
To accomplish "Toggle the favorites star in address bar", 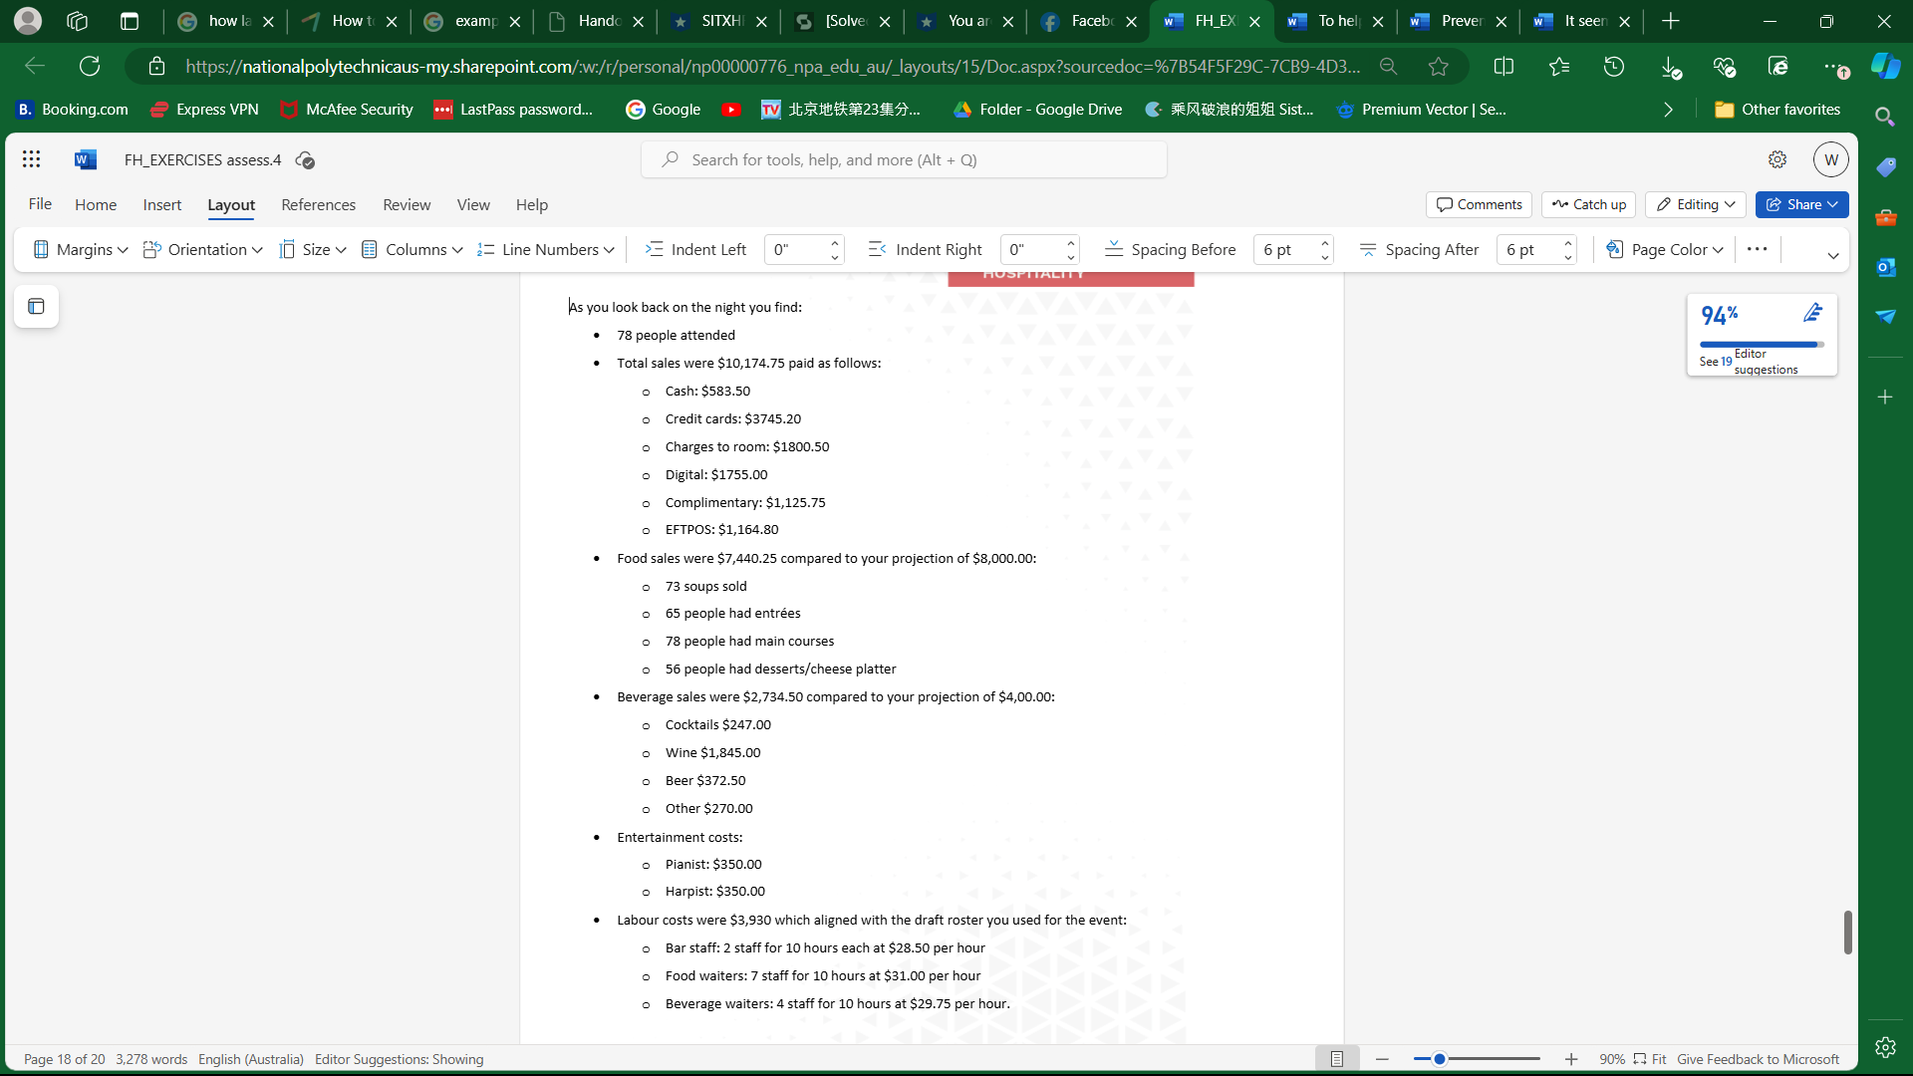I will pos(1439,66).
